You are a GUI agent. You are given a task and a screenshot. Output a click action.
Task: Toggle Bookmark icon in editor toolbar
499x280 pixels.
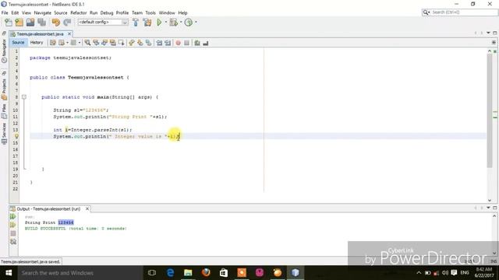pyautogui.click(x=149, y=43)
